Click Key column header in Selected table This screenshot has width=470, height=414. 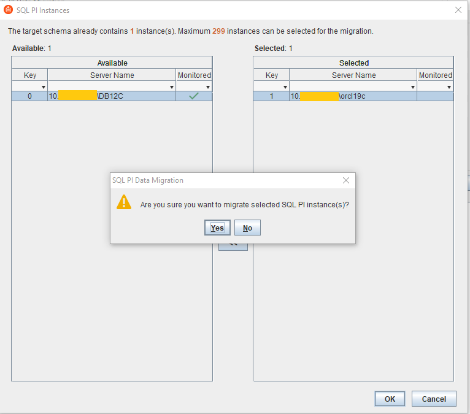[272, 75]
